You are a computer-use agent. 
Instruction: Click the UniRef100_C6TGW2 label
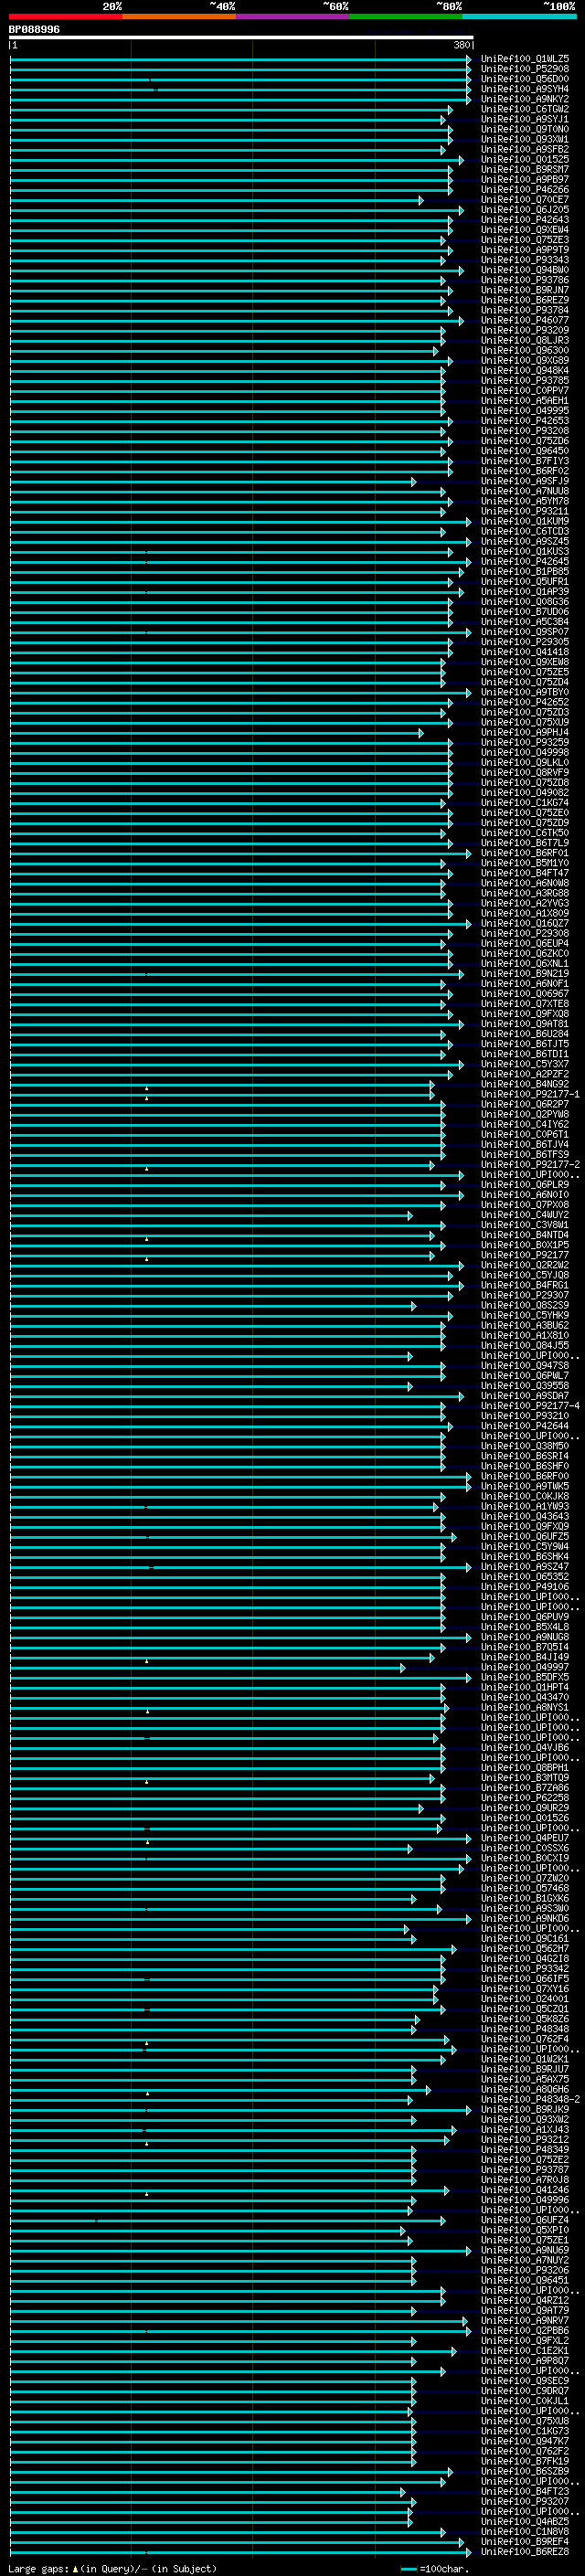(x=525, y=110)
